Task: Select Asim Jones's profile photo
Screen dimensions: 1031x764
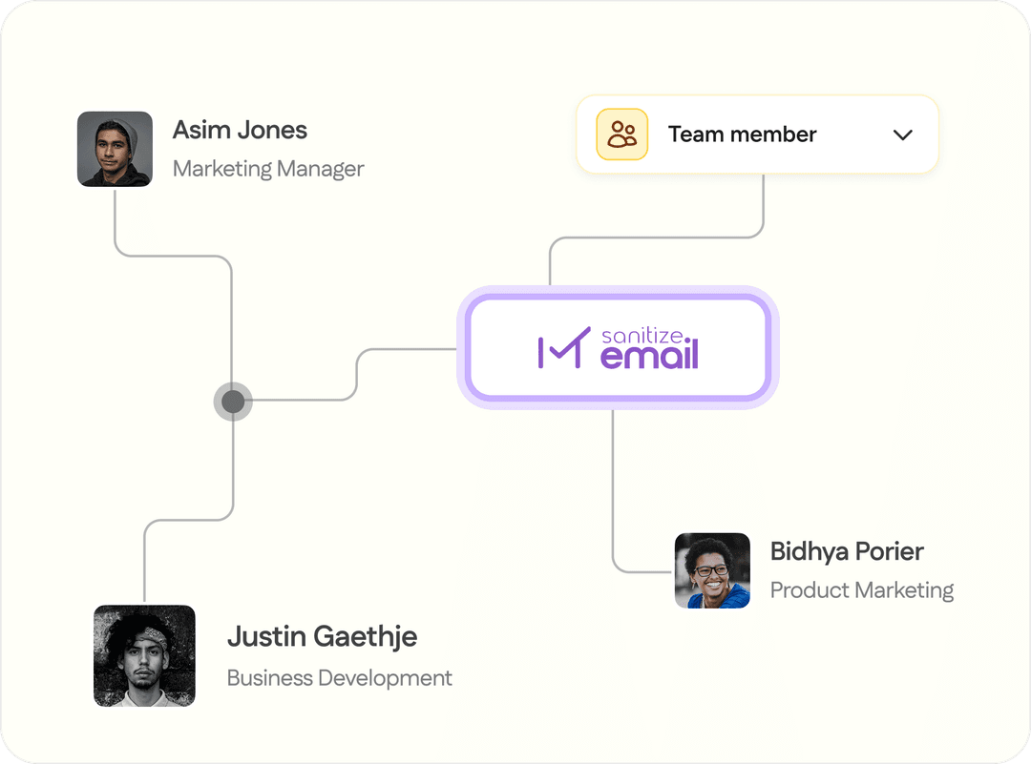Action: pyautogui.click(x=115, y=149)
